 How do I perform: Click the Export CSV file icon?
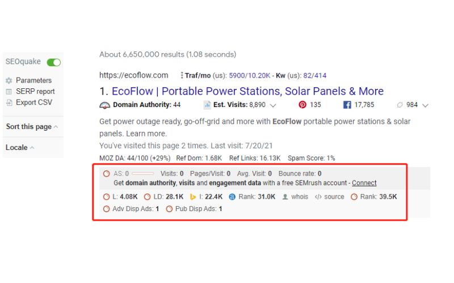[9, 103]
